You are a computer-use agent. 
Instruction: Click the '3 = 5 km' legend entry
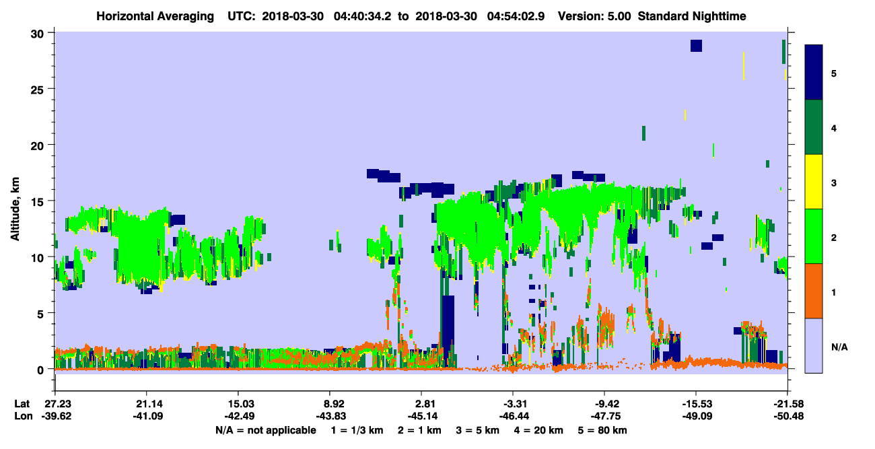coord(478,430)
